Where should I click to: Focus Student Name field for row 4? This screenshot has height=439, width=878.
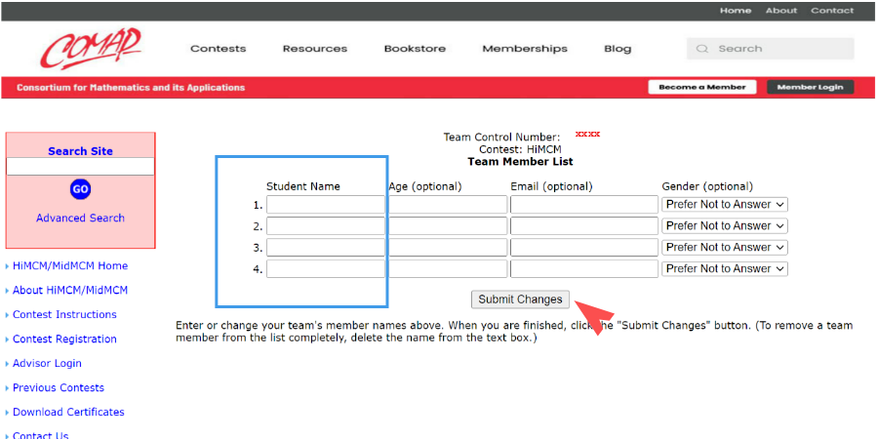(325, 269)
